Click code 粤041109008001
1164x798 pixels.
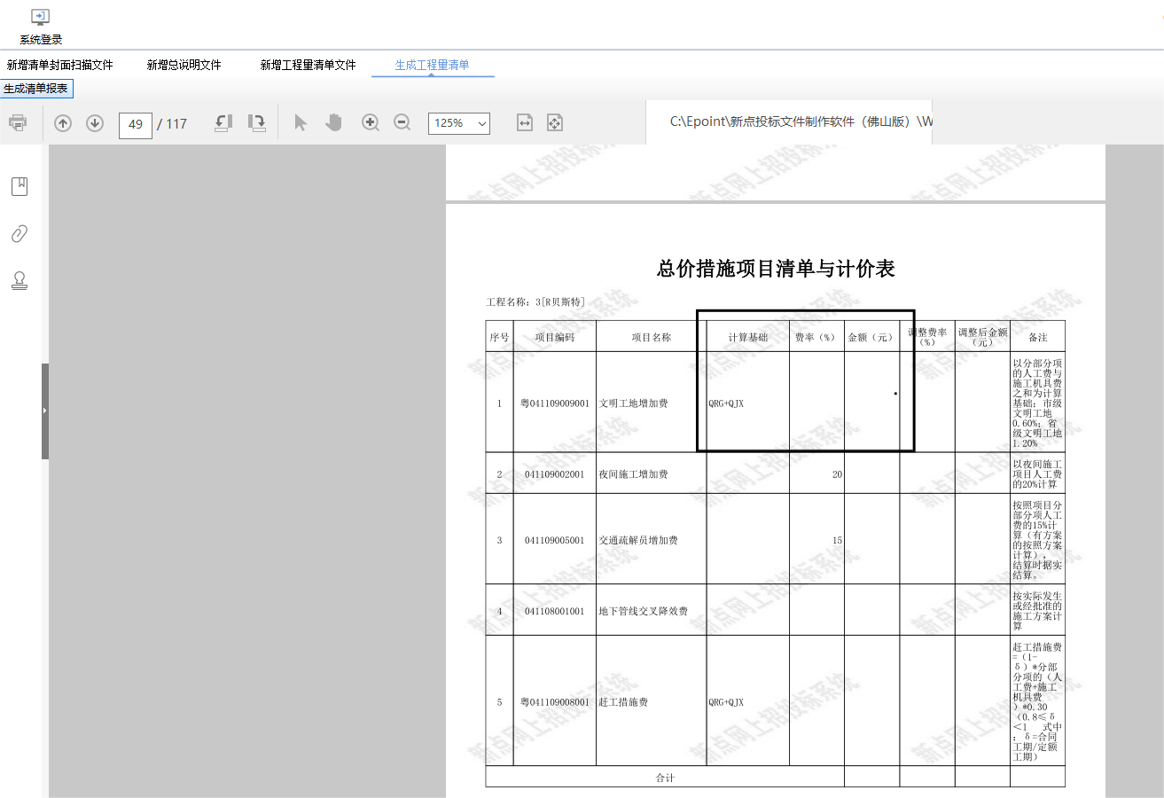(x=555, y=702)
